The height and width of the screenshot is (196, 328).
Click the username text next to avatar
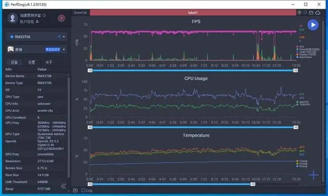(x=30, y=15)
